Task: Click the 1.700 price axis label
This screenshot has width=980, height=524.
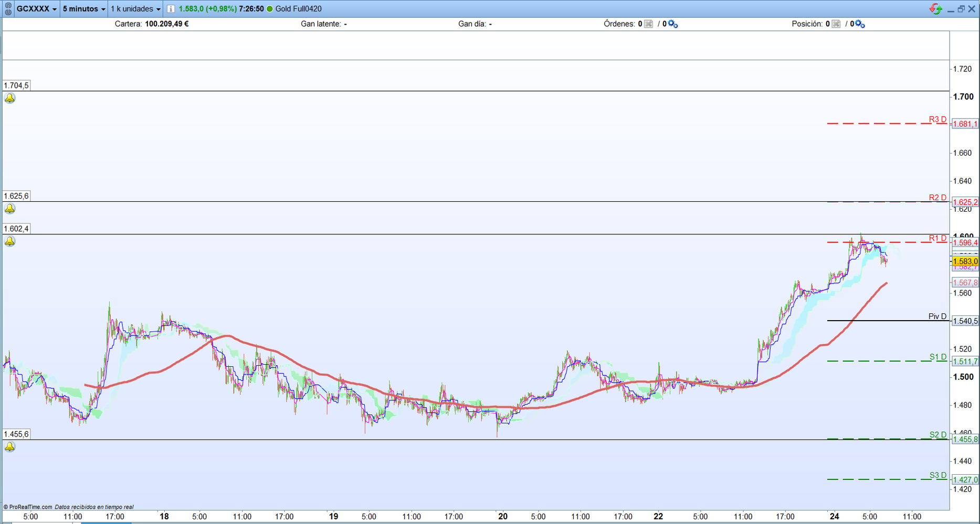Action: (x=963, y=97)
